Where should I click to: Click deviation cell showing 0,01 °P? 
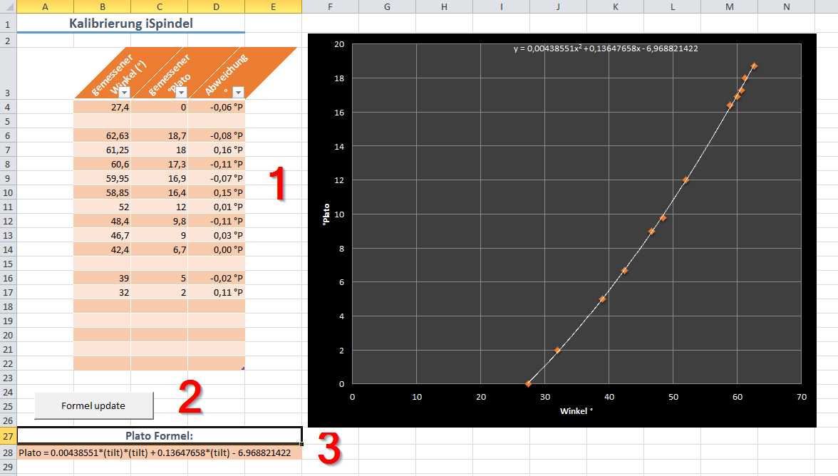point(217,207)
